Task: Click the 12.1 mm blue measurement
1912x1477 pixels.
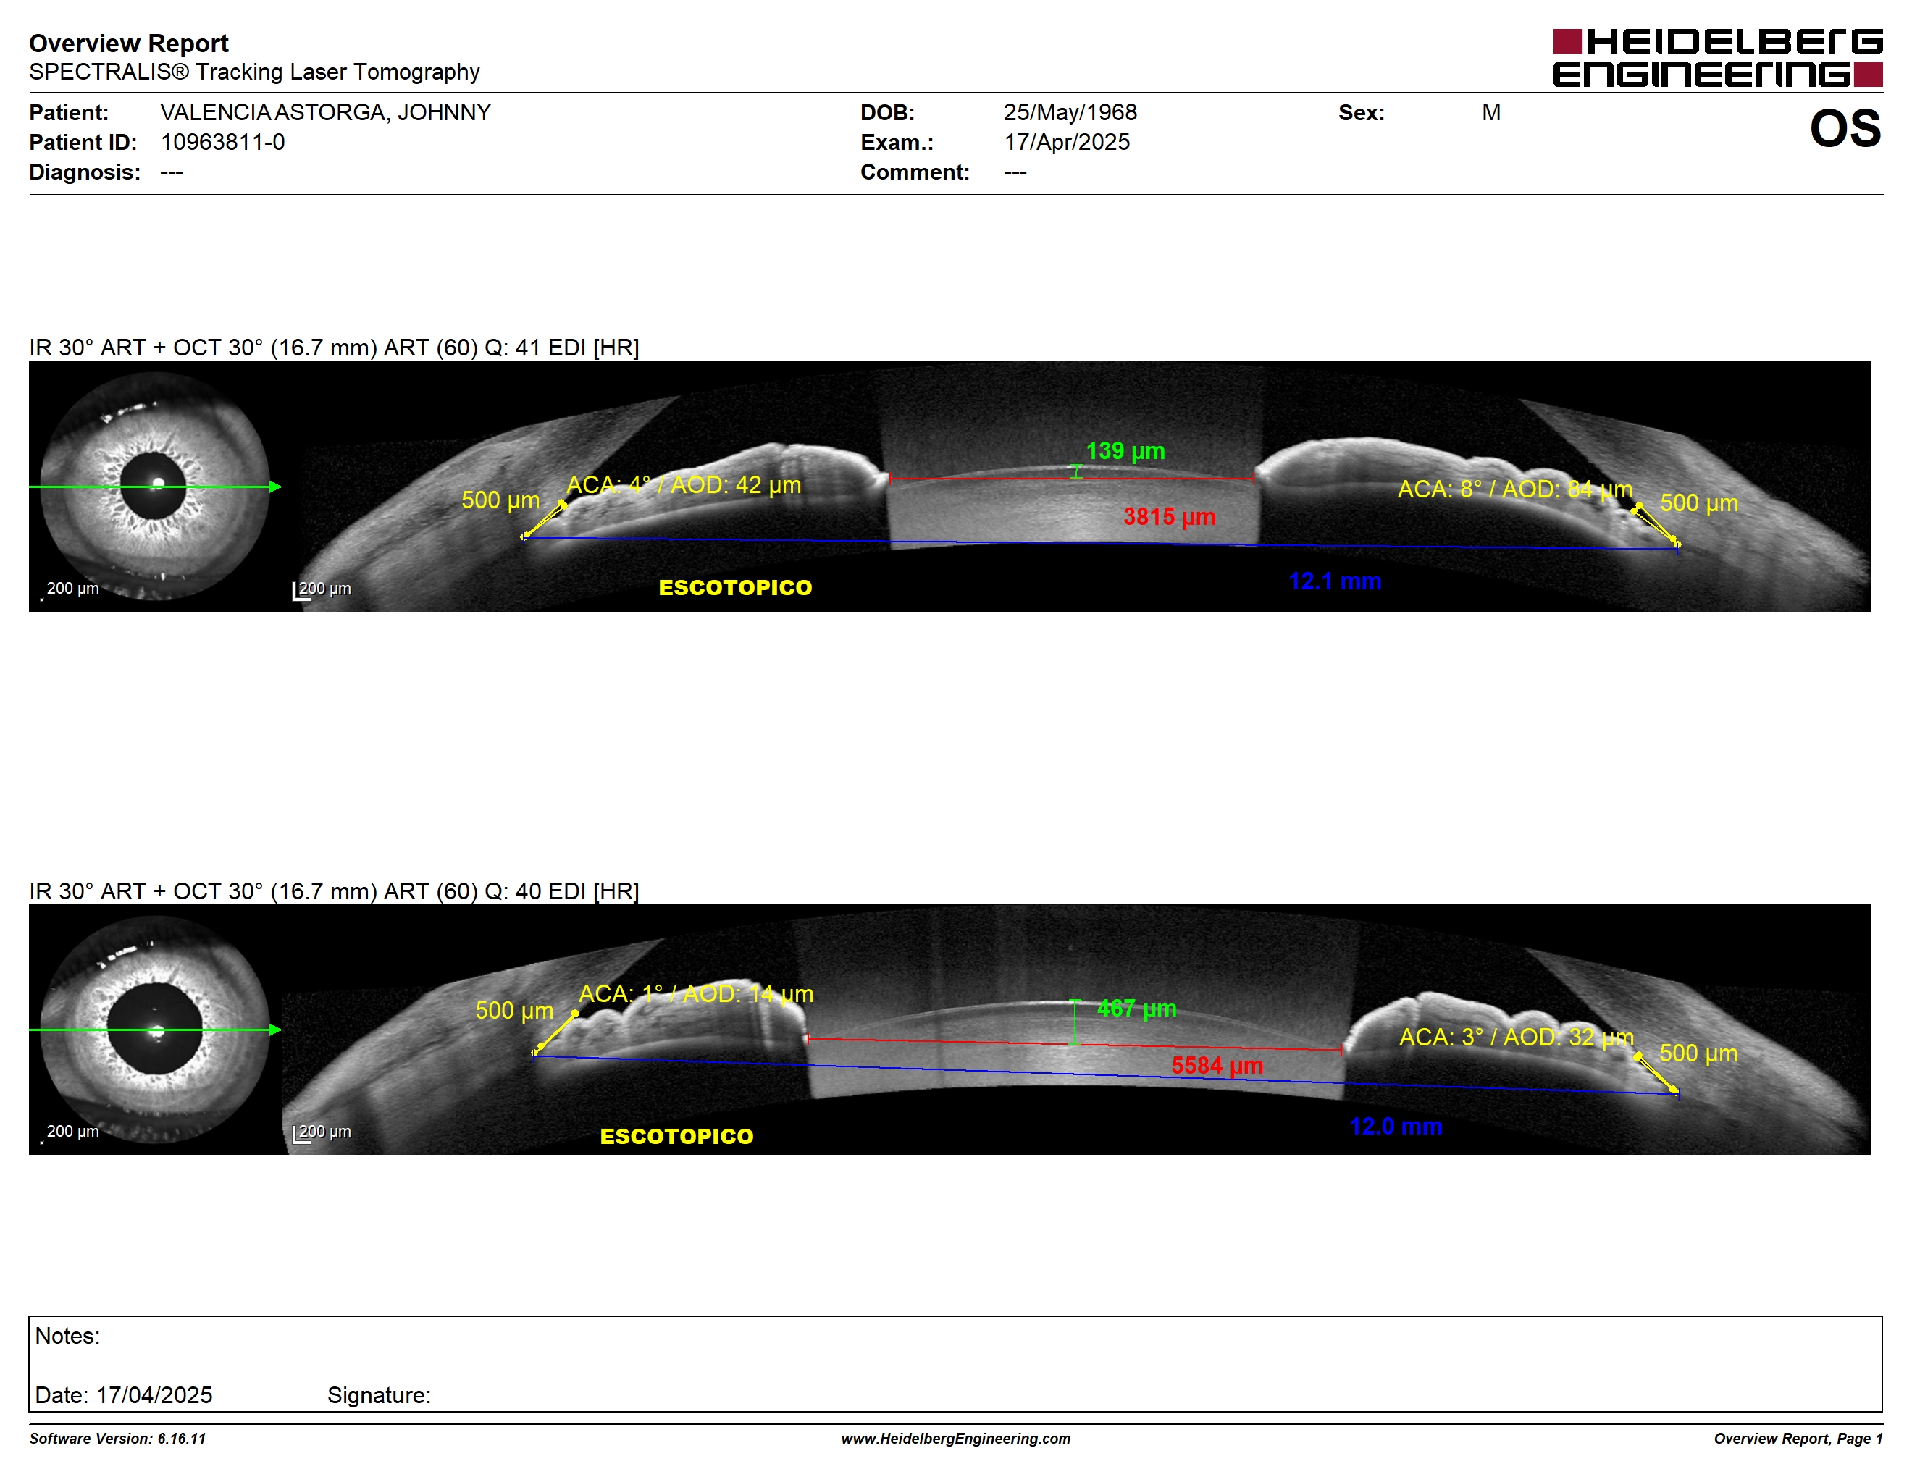Action: (x=1334, y=581)
